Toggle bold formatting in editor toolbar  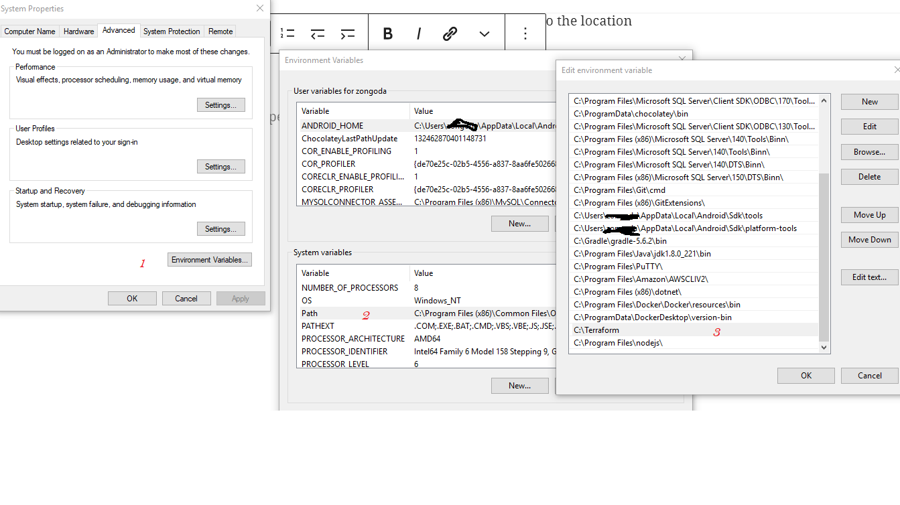pyautogui.click(x=387, y=33)
